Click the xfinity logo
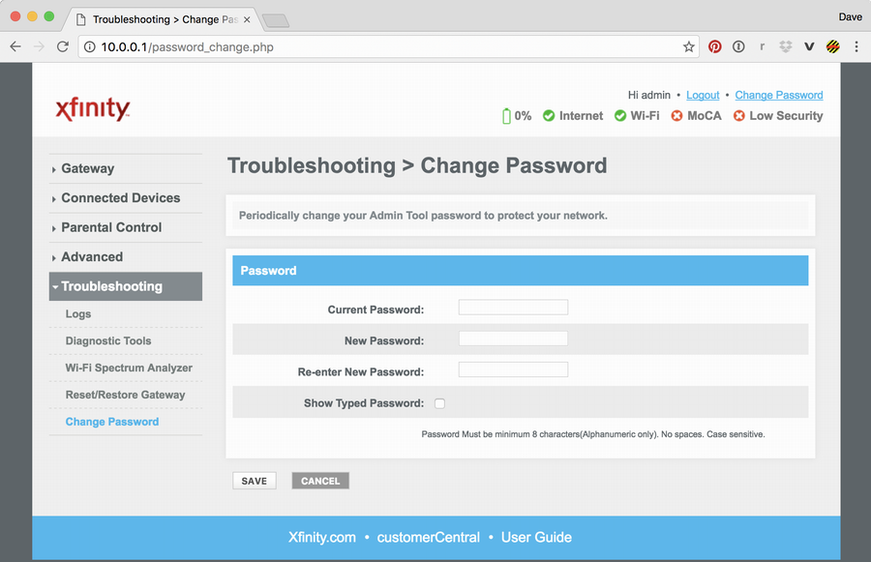This screenshot has width=871, height=562. pyautogui.click(x=93, y=109)
